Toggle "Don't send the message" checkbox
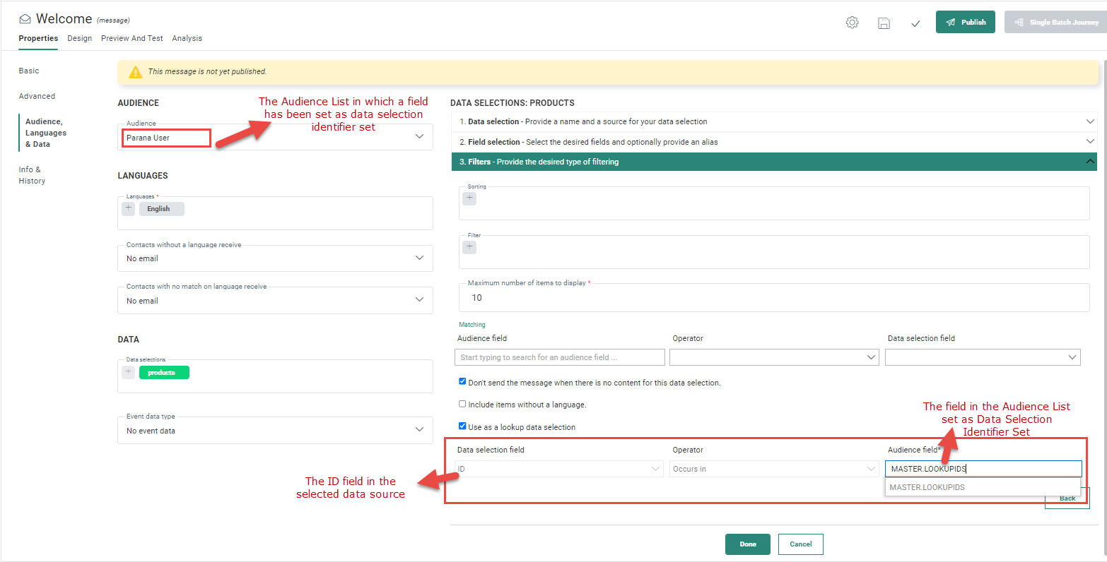The height and width of the screenshot is (562, 1107). (x=462, y=382)
